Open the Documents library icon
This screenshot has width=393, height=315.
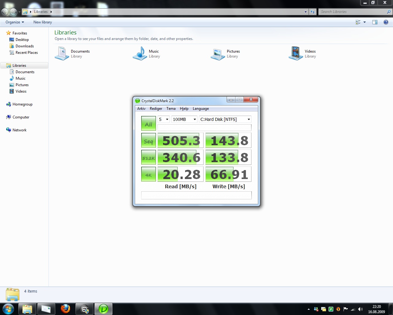pos(62,54)
